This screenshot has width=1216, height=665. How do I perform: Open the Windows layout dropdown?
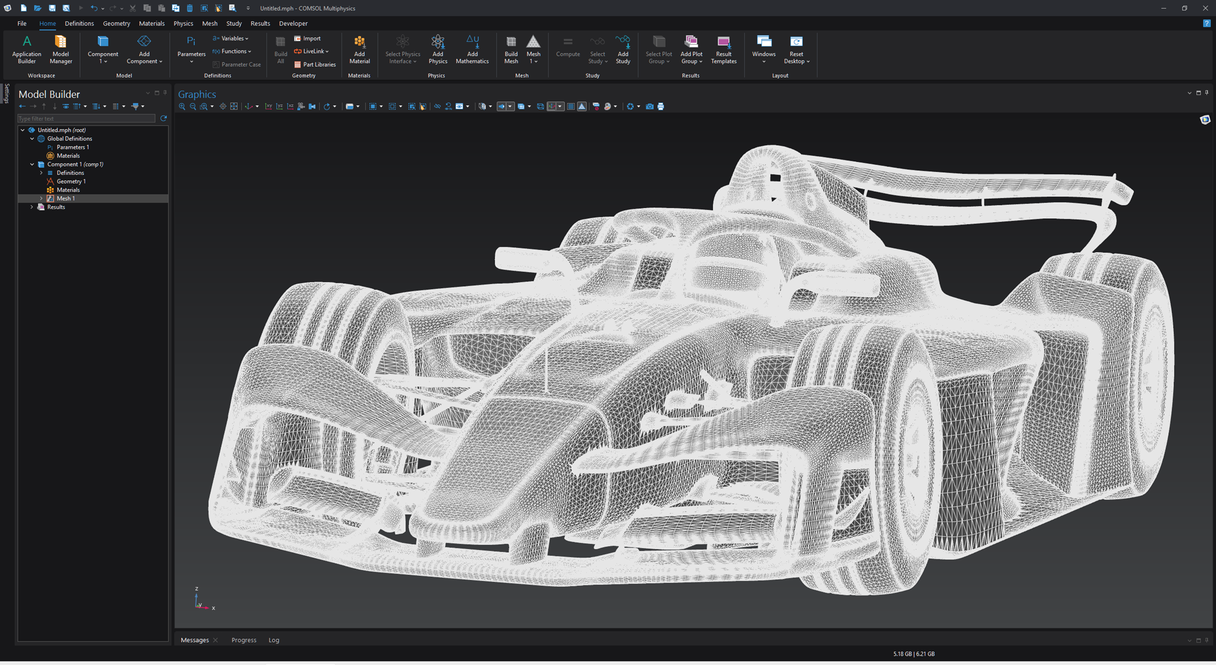[x=763, y=49]
